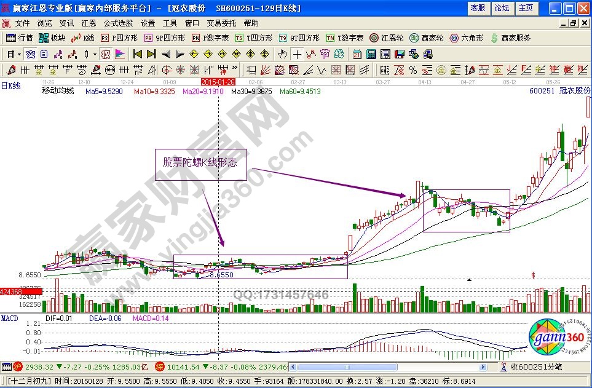Open the 板块 sector view

click(x=52, y=38)
